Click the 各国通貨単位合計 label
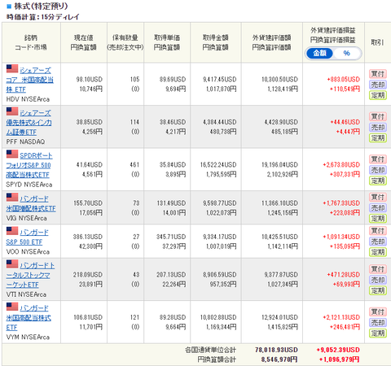 pos(210,350)
